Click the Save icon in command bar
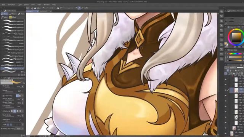The image size is (244, 137). point(38,8)
